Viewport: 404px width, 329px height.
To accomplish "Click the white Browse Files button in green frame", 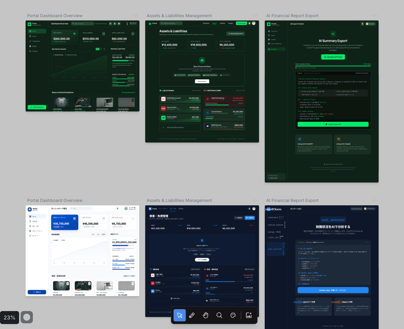I will (202, 81).
